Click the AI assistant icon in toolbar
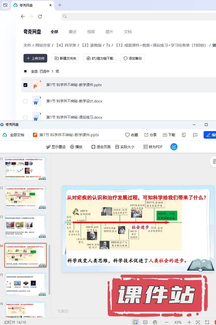 (174, 147)
